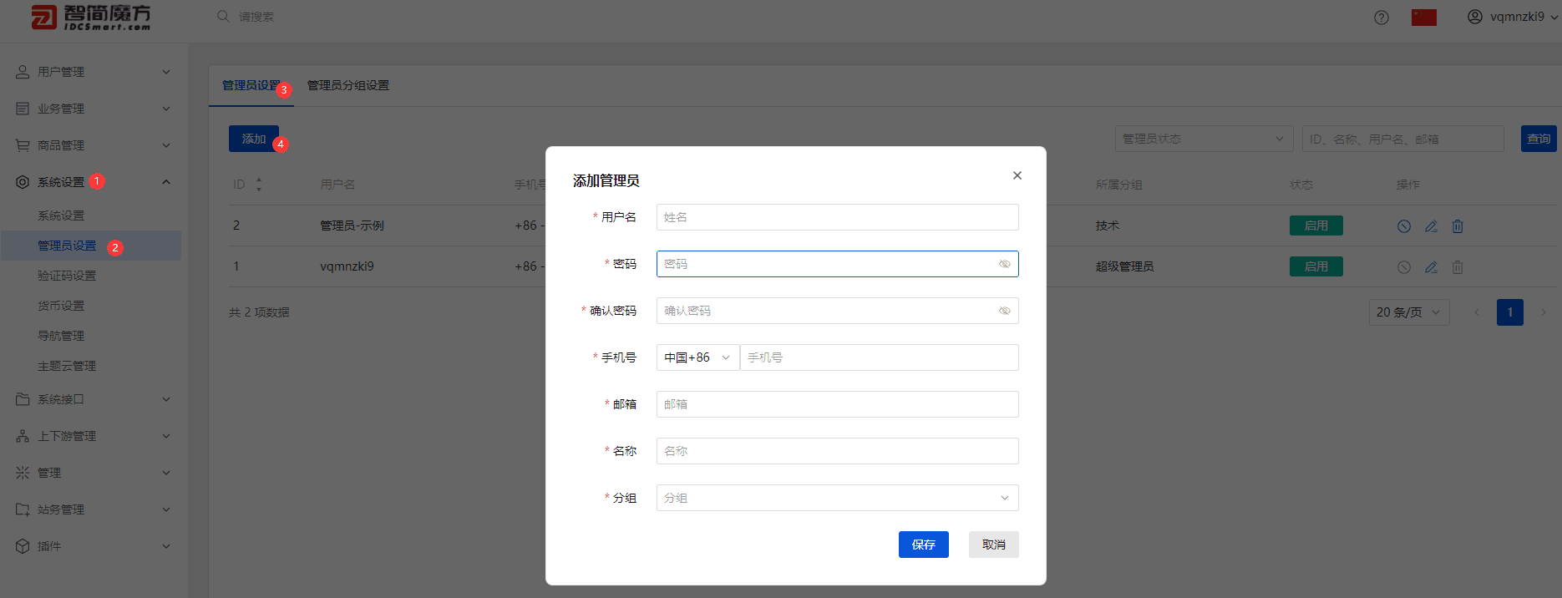Focus the 密码 input field

(838, 264)
